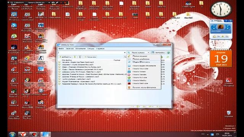Open the Корзина recycle bin icon

(229, 114)
